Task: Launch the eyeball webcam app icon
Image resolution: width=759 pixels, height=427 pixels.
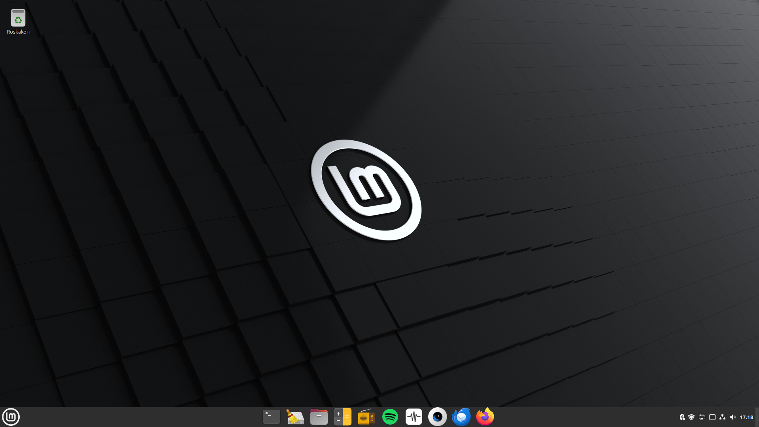Action: pos(438,417)
